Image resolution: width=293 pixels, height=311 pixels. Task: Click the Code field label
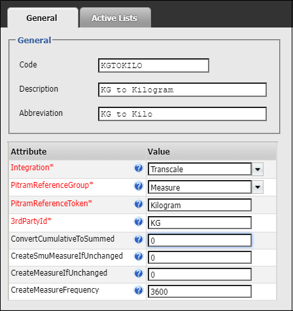tap(28, 65)
